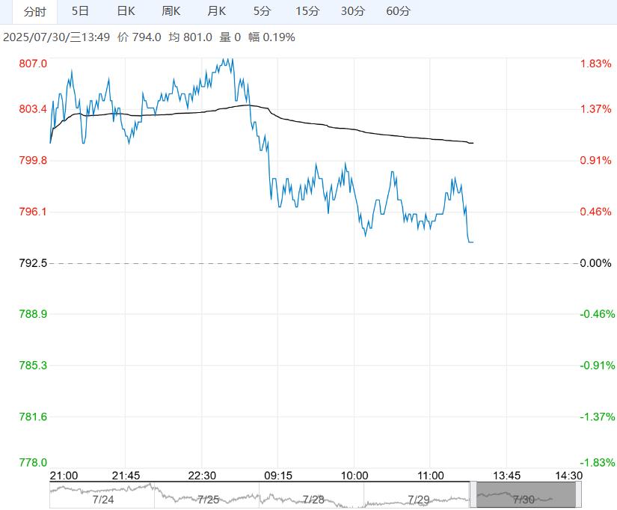Show the 月K monthly candlestick chart
Image resolution: width=617 pixels, height=510 pixels.
coord(217,11)
